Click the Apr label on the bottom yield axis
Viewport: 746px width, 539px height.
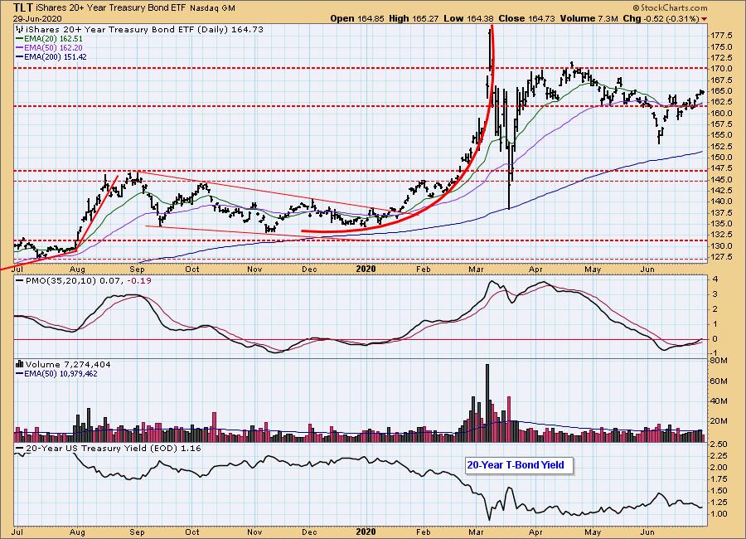(x=535, y=532)
